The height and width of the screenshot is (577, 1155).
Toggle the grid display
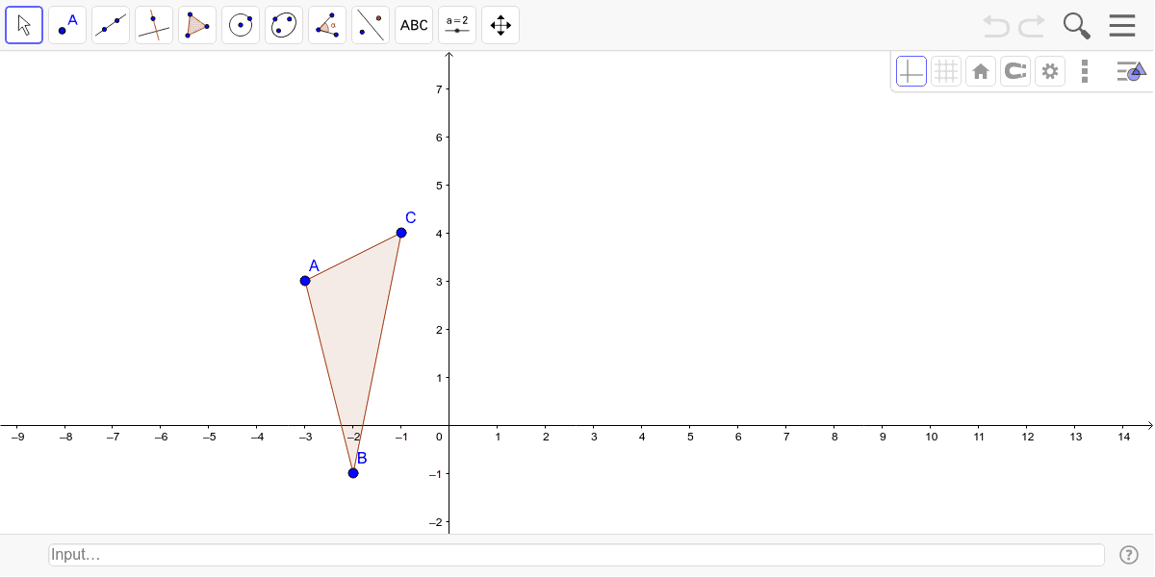946,71
